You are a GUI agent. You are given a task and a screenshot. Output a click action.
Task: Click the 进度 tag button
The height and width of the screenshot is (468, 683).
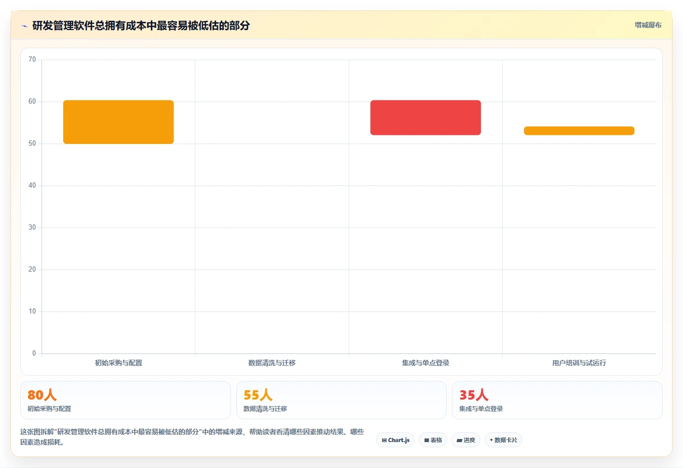coord(466,440)
